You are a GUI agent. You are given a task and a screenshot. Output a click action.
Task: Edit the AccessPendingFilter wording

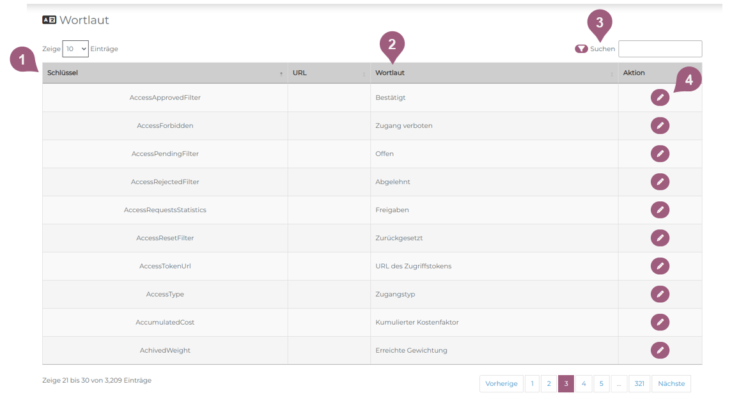point(660,154)
